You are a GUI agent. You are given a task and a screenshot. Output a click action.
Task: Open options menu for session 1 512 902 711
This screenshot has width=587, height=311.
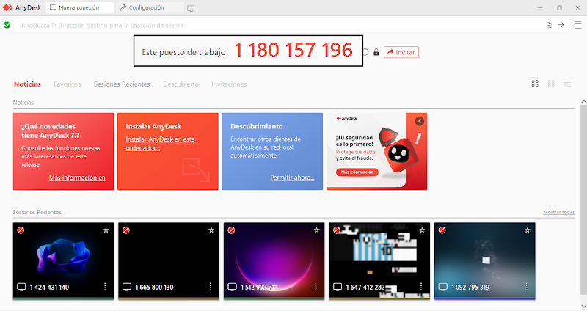point(316,287)
